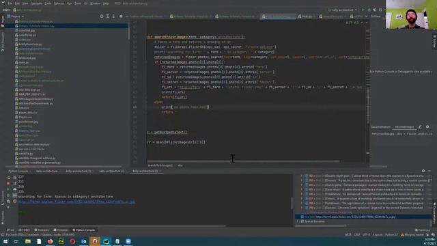The width and height of the screenshot is (437, 246).
Task: Rerun the Python console
Action: [8, 178]
